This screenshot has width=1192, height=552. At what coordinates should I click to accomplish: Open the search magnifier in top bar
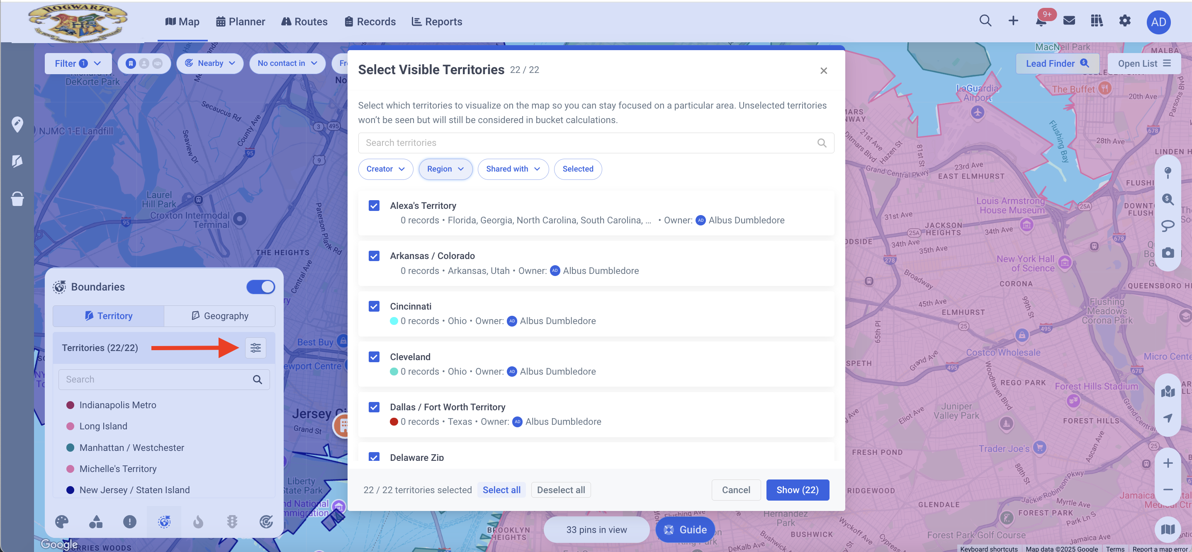coord(985,21)
